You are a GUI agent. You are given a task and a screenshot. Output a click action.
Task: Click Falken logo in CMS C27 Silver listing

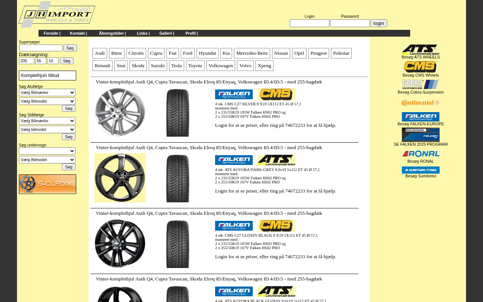pos(234,94)
